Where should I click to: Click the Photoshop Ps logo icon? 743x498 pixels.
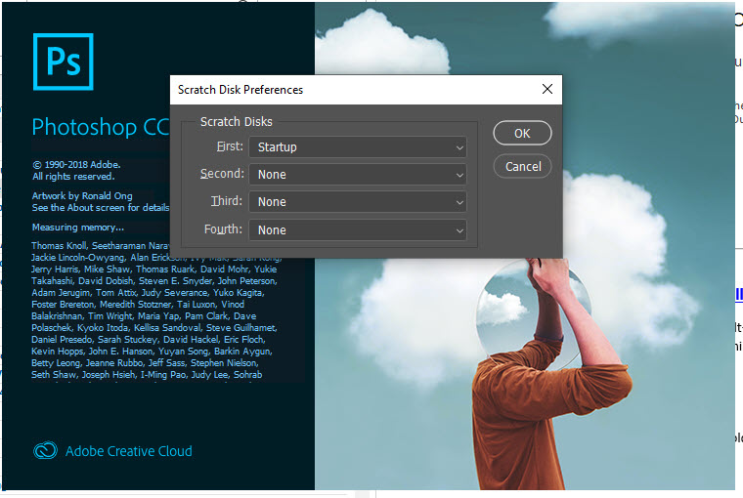click(63, 62)
